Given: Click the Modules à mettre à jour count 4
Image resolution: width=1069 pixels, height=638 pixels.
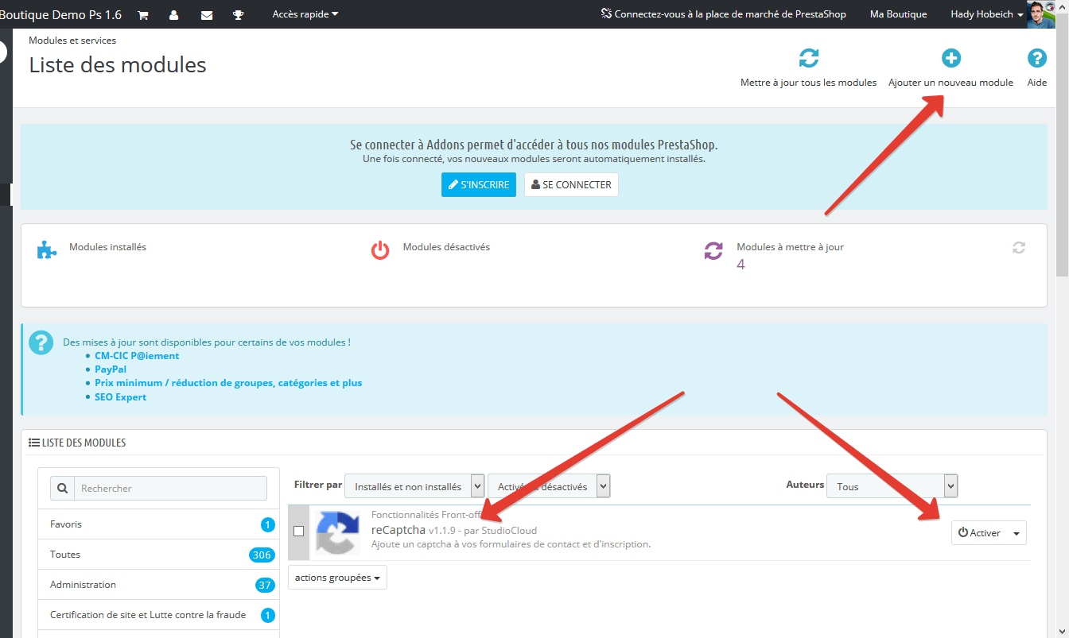Looking at the screenshot, I should 741,265.
